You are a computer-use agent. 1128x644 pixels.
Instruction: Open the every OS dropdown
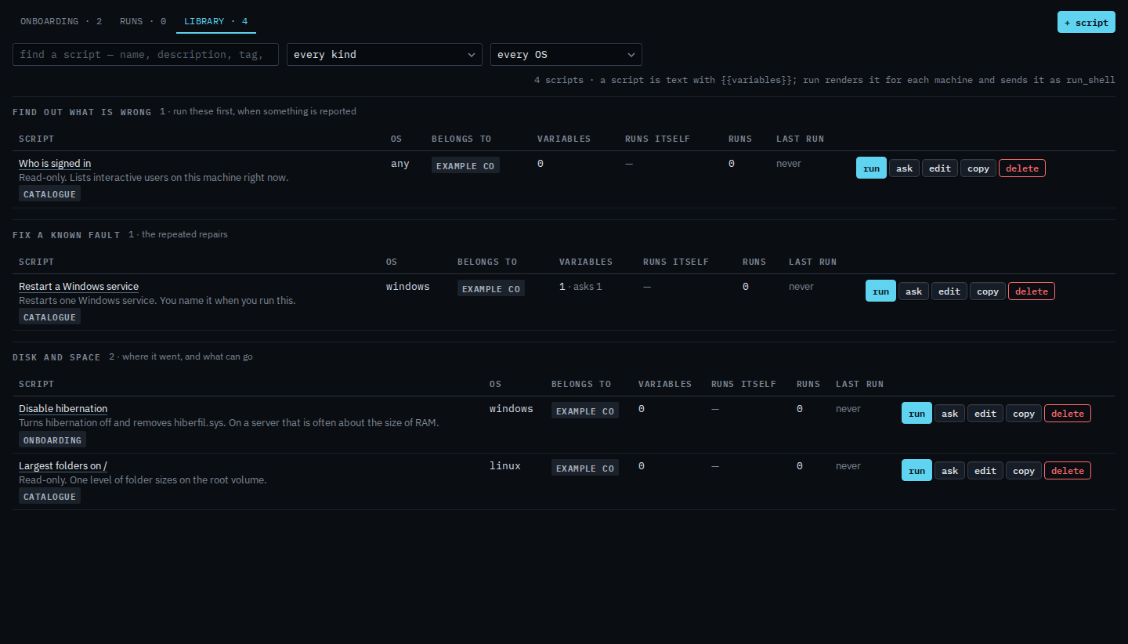pyautogui.click(x=566, y=54)
